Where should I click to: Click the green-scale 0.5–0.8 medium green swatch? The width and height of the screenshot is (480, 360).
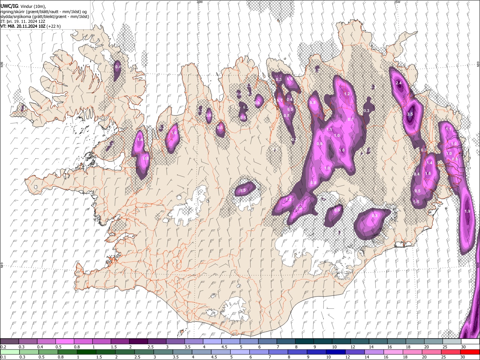tap(48, 352)
